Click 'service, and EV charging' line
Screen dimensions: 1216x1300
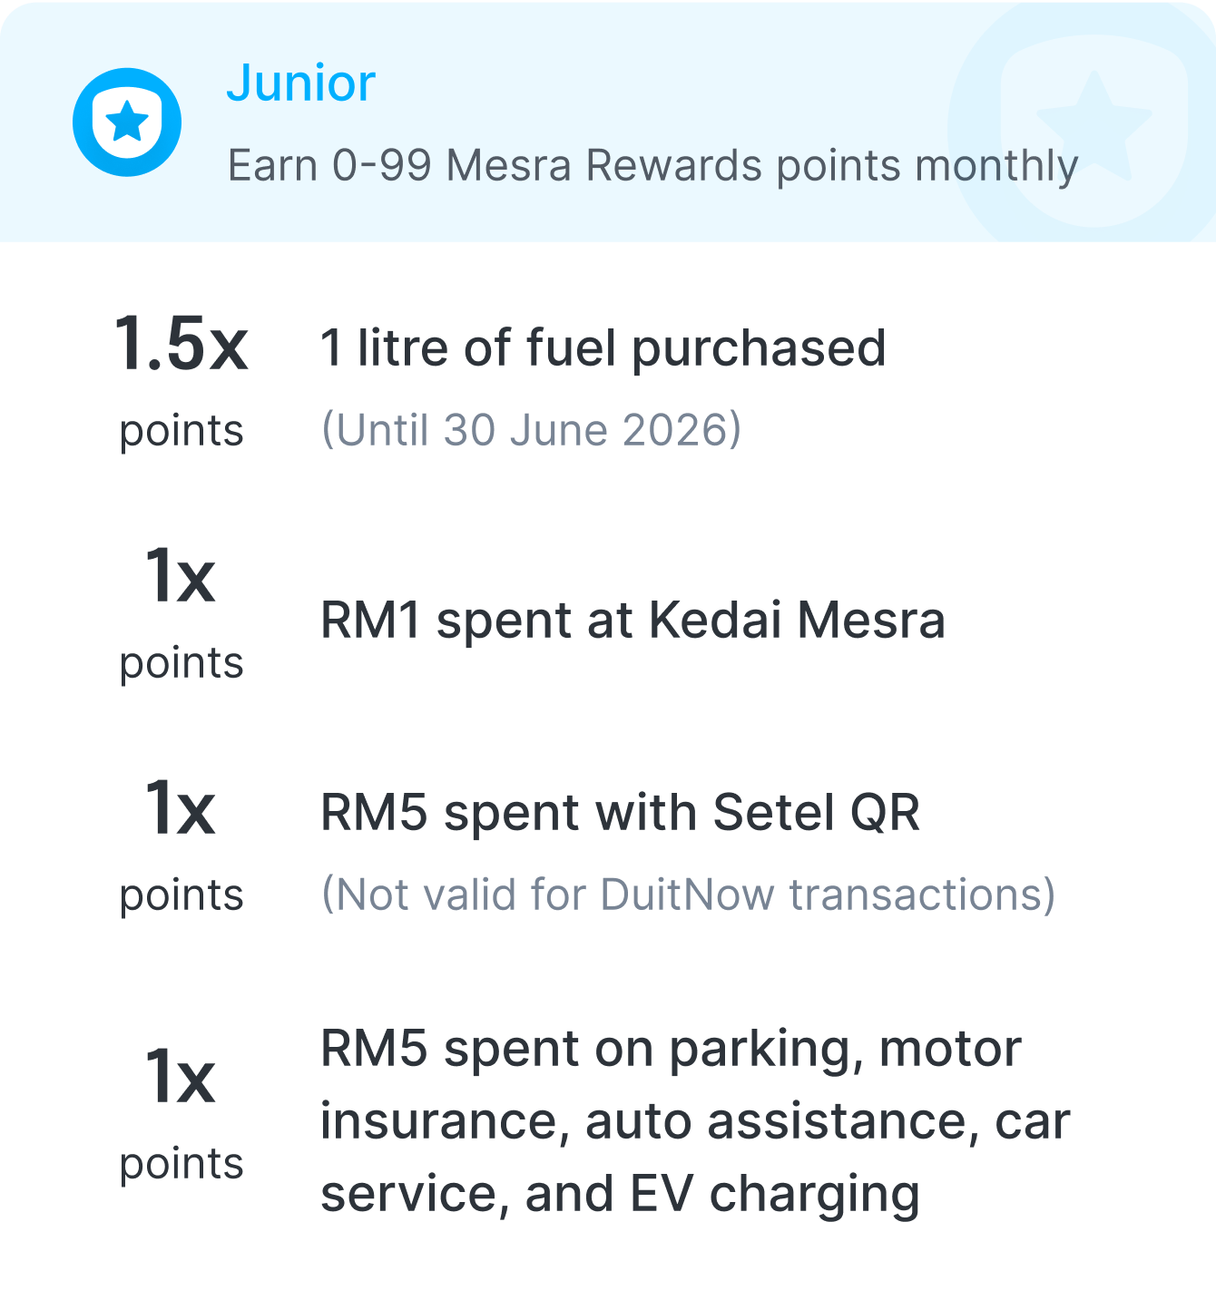tap(621, 1195)
